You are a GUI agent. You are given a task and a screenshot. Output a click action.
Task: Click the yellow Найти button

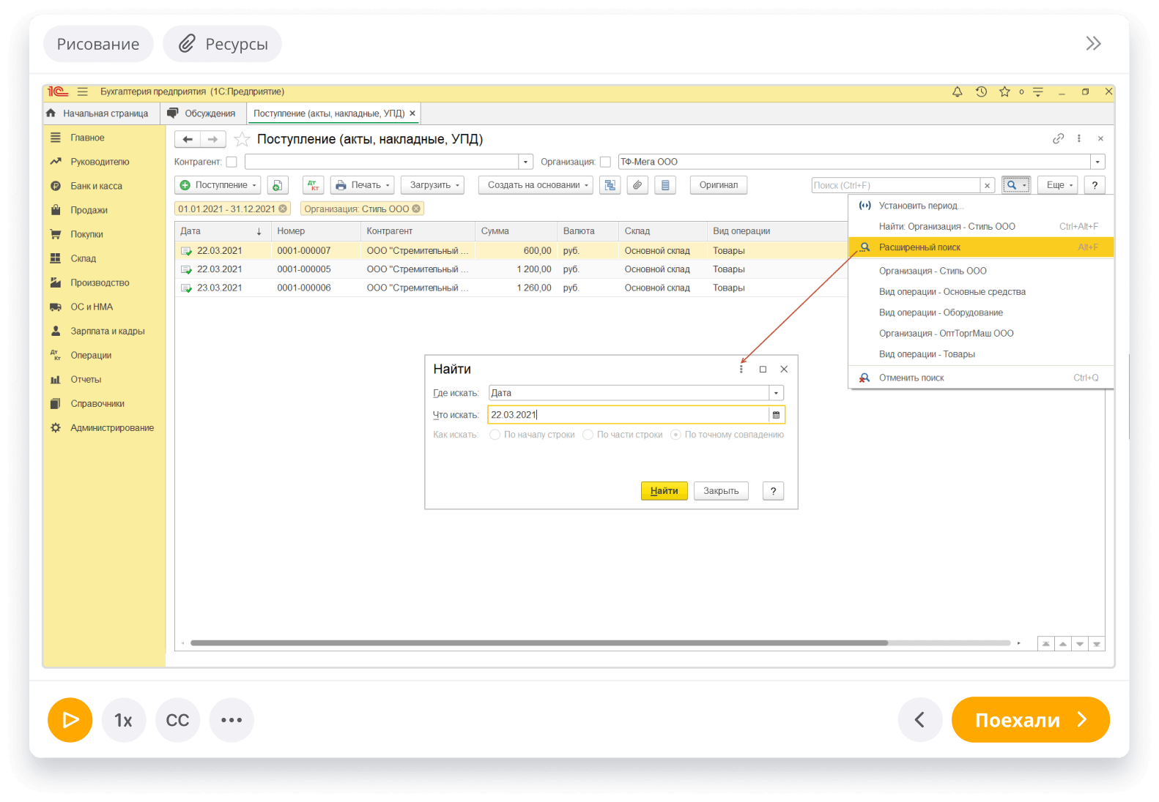[x=664, y=491]
